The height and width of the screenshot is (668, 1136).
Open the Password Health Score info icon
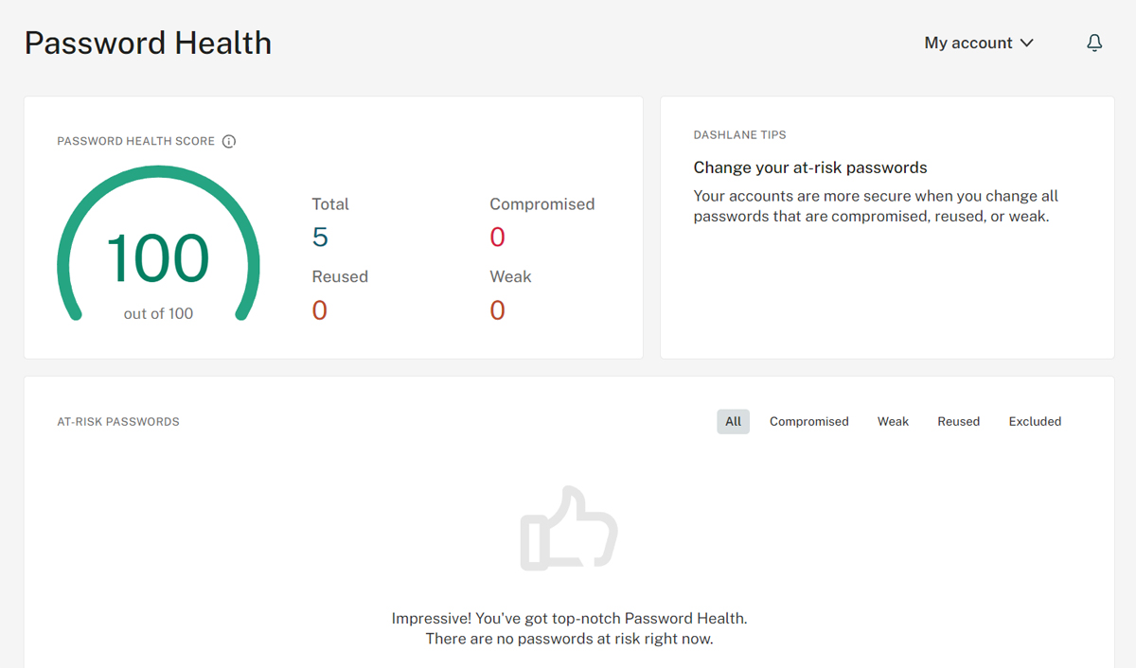click(228, 140)
